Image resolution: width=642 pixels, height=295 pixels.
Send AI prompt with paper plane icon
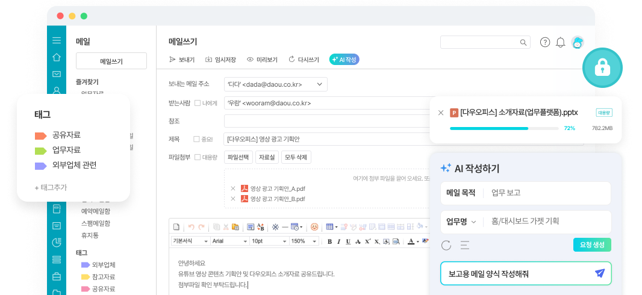click(x=599, y=273)
